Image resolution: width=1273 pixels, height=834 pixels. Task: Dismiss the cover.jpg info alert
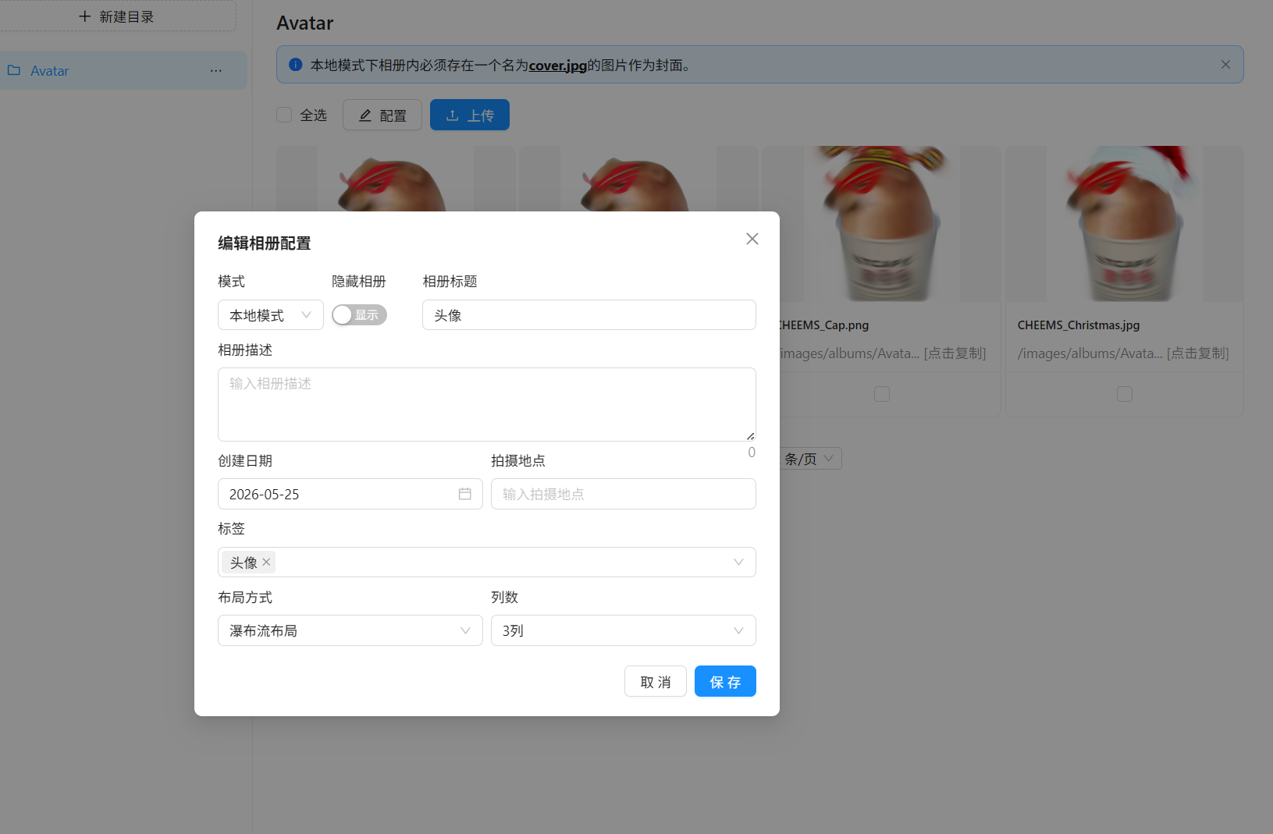[1225, 65]
